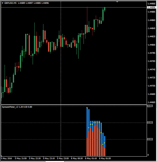
Task: Click the 1.44805 price scale value
Action: click(152, 45)
